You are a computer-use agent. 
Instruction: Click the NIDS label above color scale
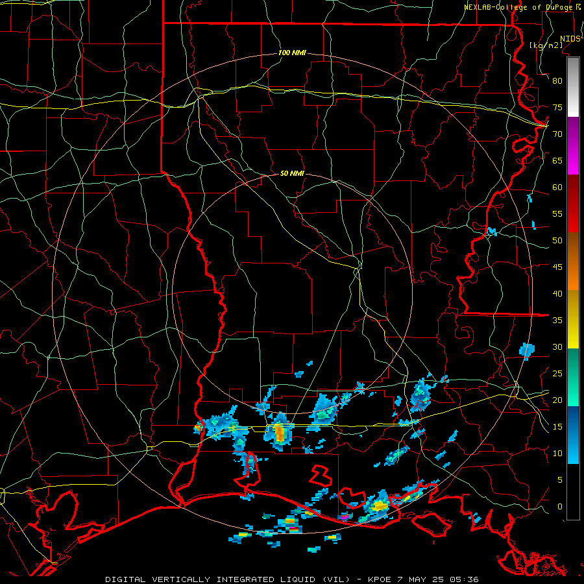point(570,39)
